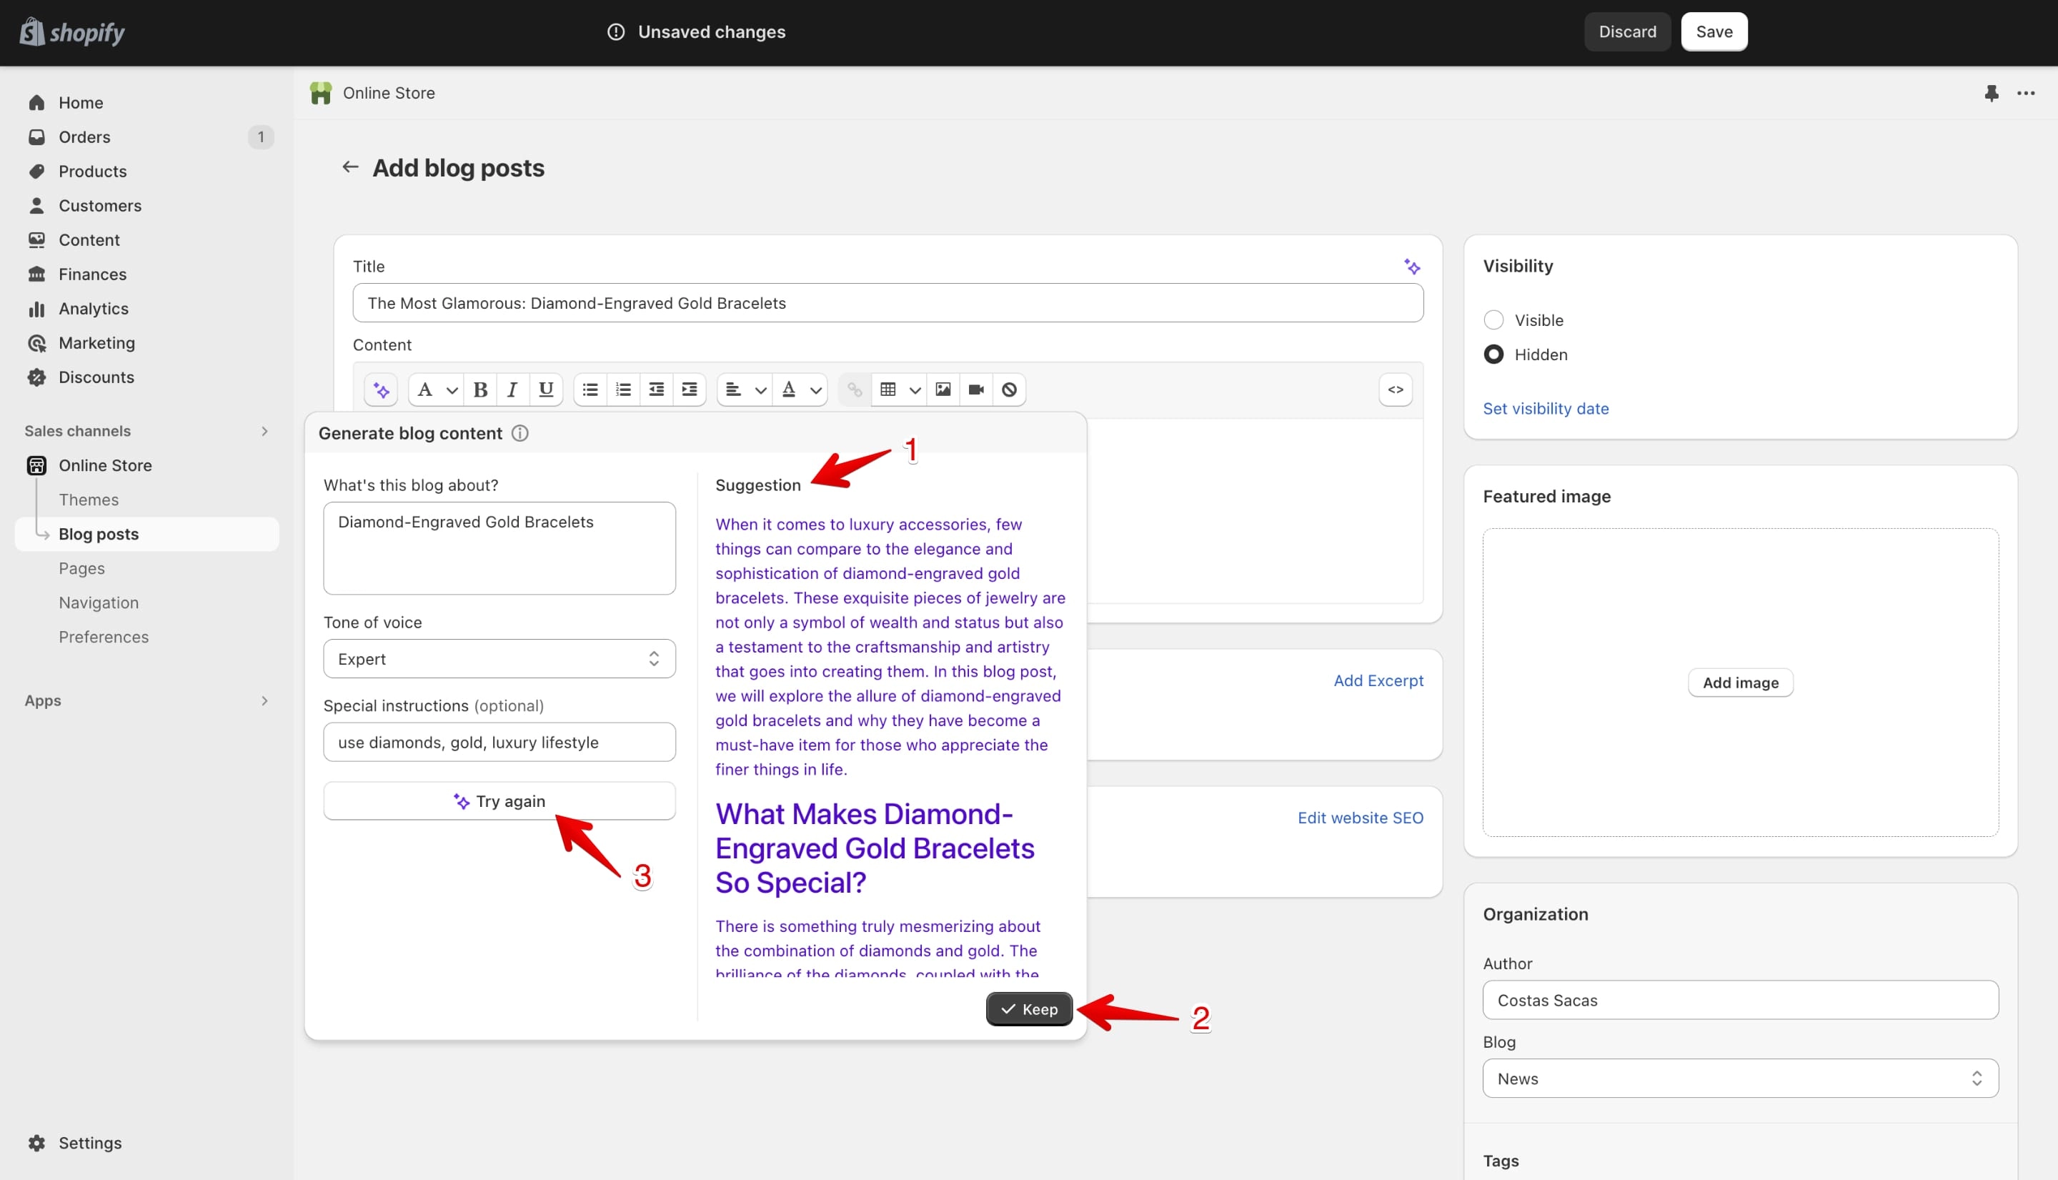Click the insert link icon
The width and height of the screenshot is (2058, 1180).
[x=855, y=390]
